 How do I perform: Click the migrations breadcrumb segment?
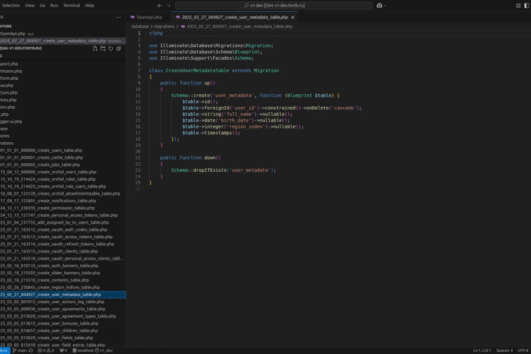(x=164, y=27)
